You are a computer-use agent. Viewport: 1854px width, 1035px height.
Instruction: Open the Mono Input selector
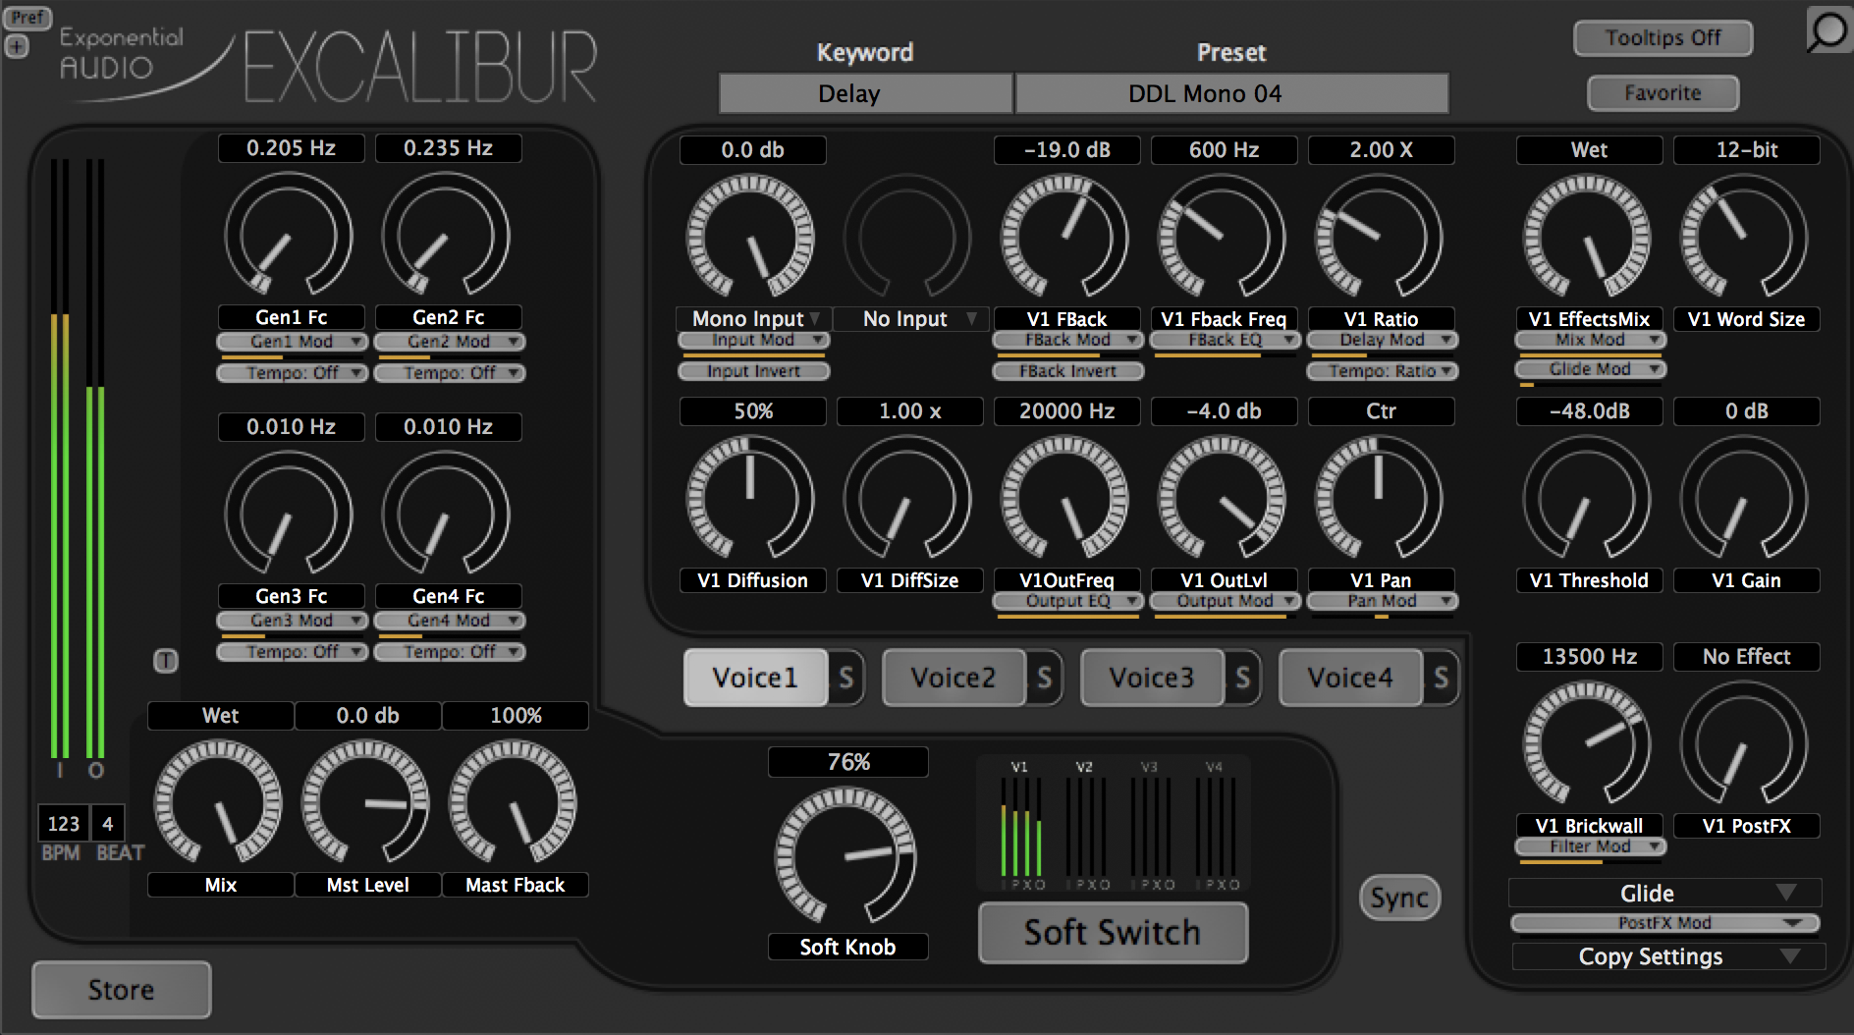point(753,319)
